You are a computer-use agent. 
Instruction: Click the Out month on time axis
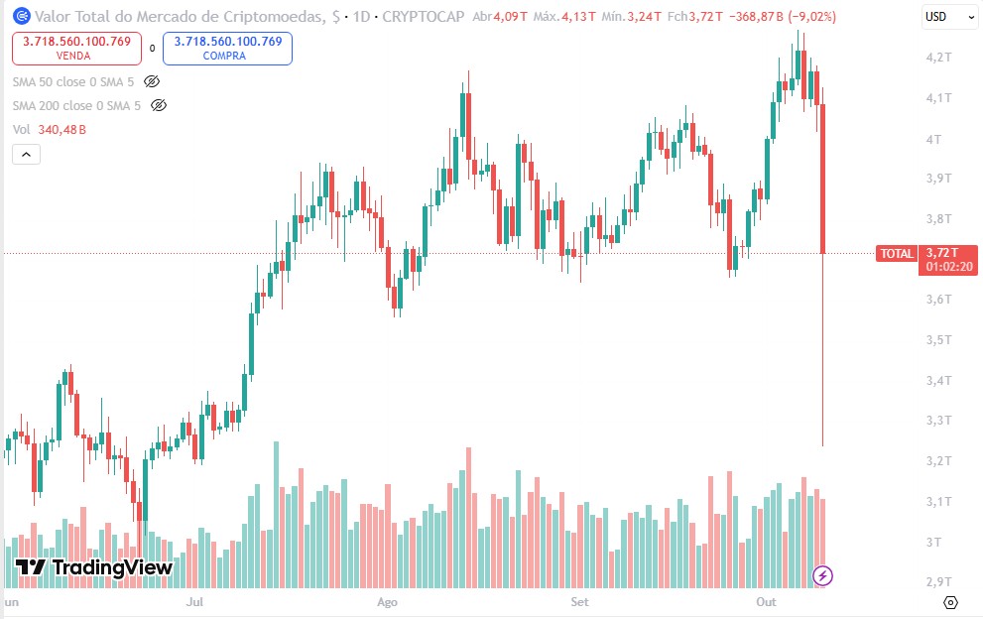pyautogui.click(x=766, y=601)
